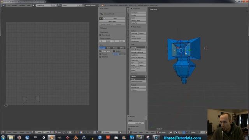Open UV editor's editor type icon

tap(4, 132)
